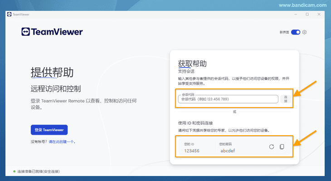The width and height of the screenshot is (331, 181).
Task: Toggle the 新界面 switch off
Action: tap(296, 32)
